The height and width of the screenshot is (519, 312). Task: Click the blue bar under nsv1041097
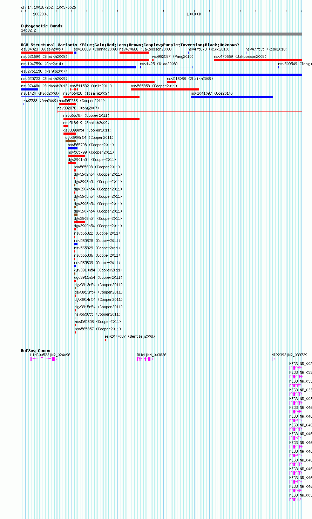coord(232,97)
